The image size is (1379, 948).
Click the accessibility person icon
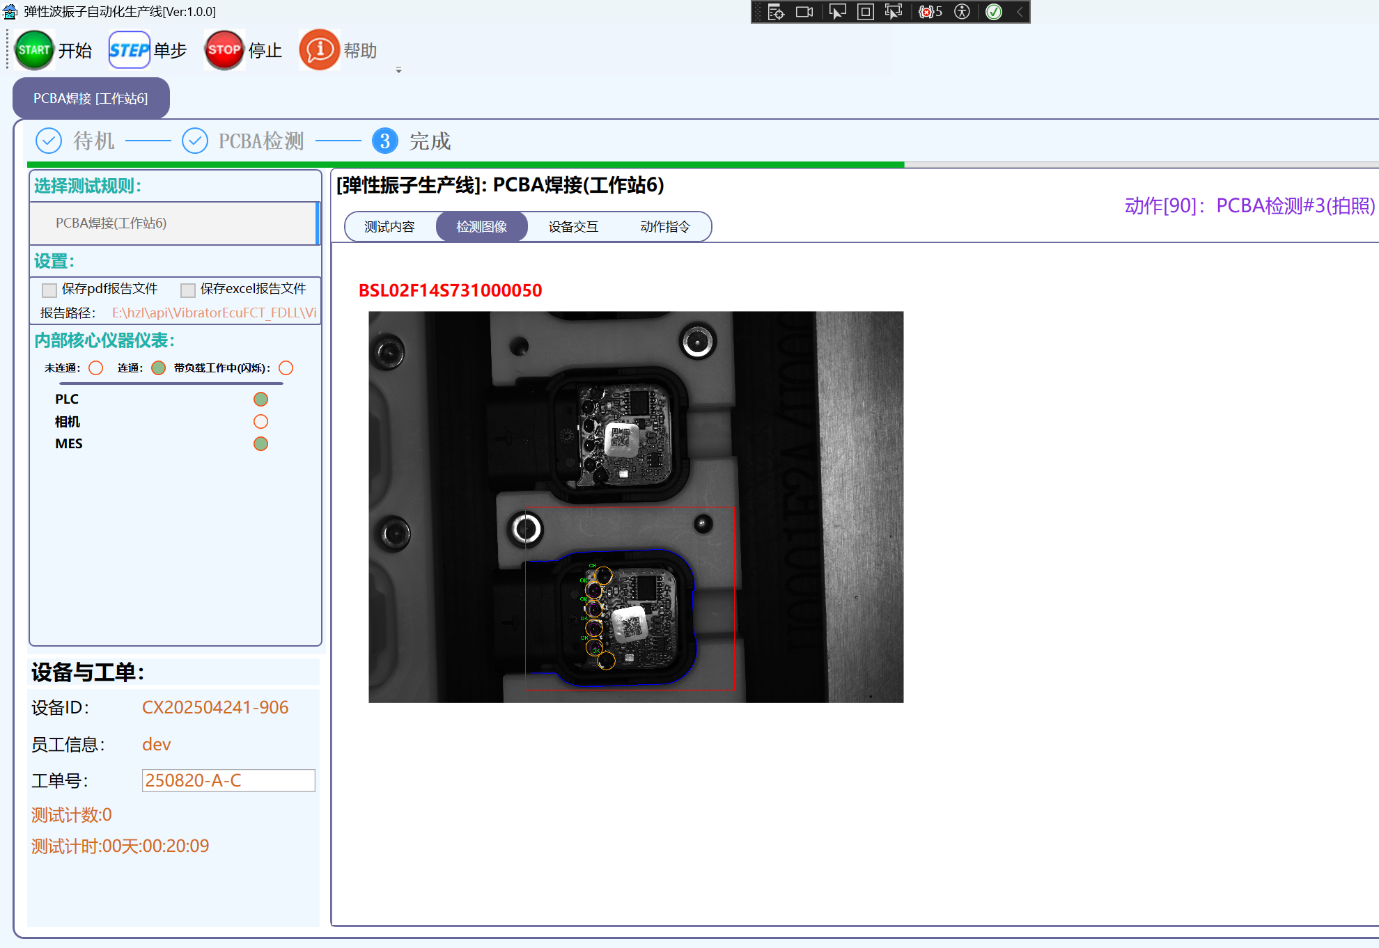(962, 12)
